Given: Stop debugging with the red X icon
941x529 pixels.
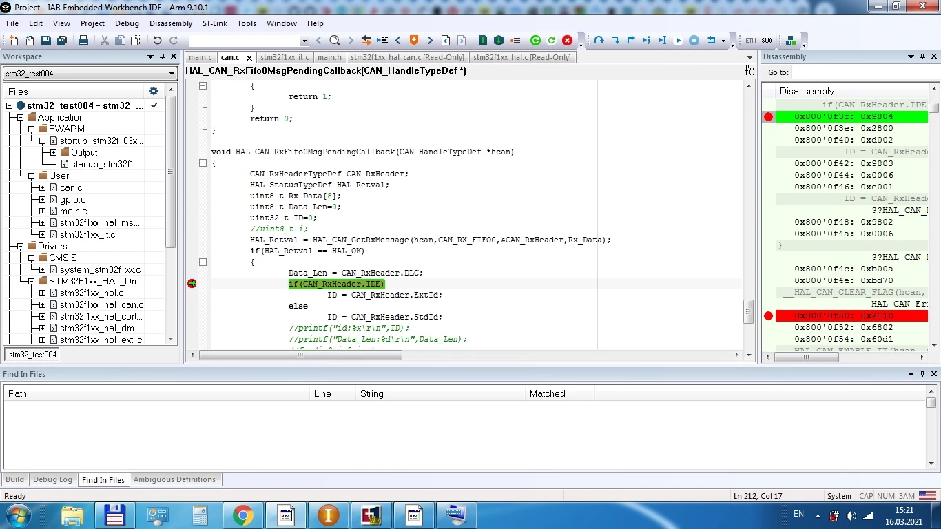Looking at the screenshot, I should [x=568, y=41].
